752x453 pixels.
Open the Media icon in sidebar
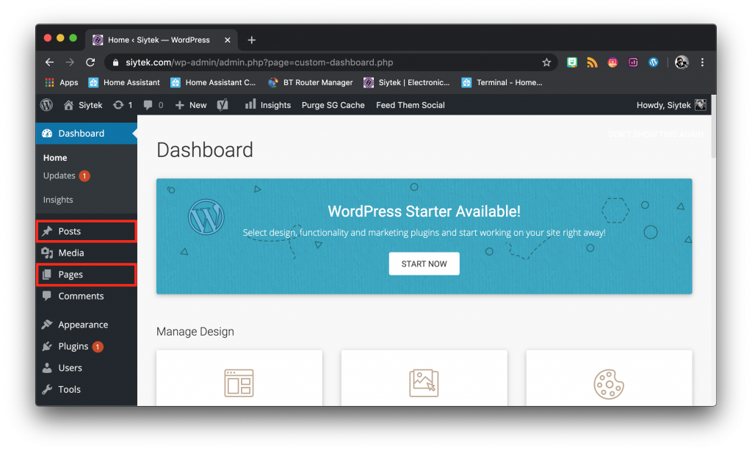tap(47, 253)
